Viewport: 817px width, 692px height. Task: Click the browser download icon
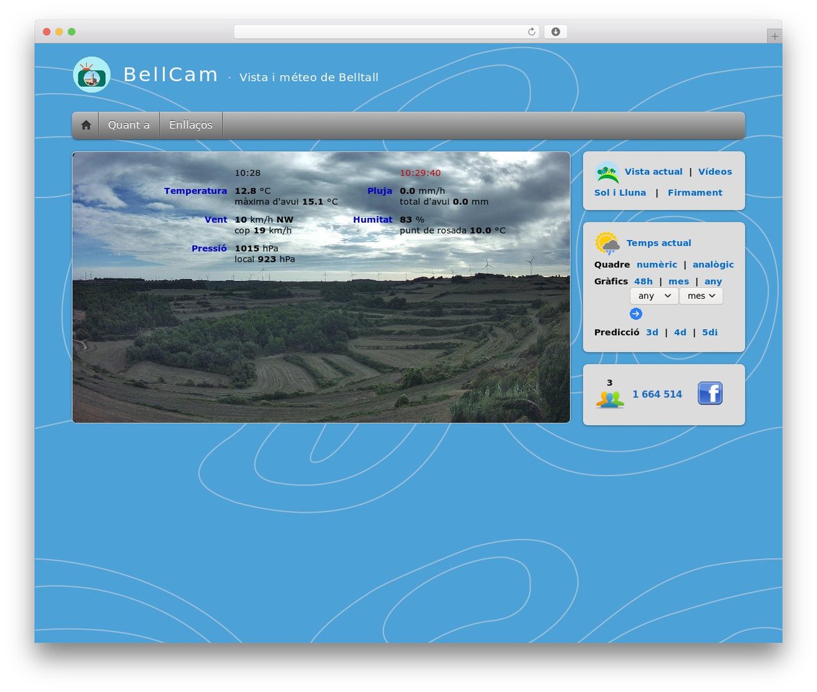[x=555, y=32]
